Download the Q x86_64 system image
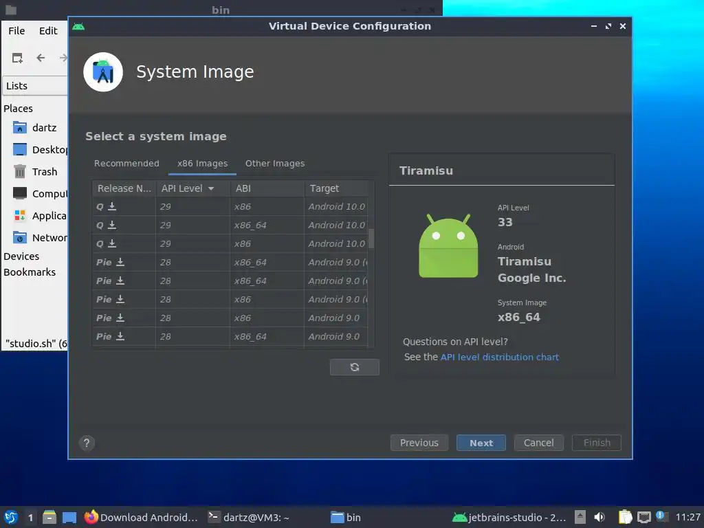The width and height of the screenshot is (704, 528). (112, 225)
